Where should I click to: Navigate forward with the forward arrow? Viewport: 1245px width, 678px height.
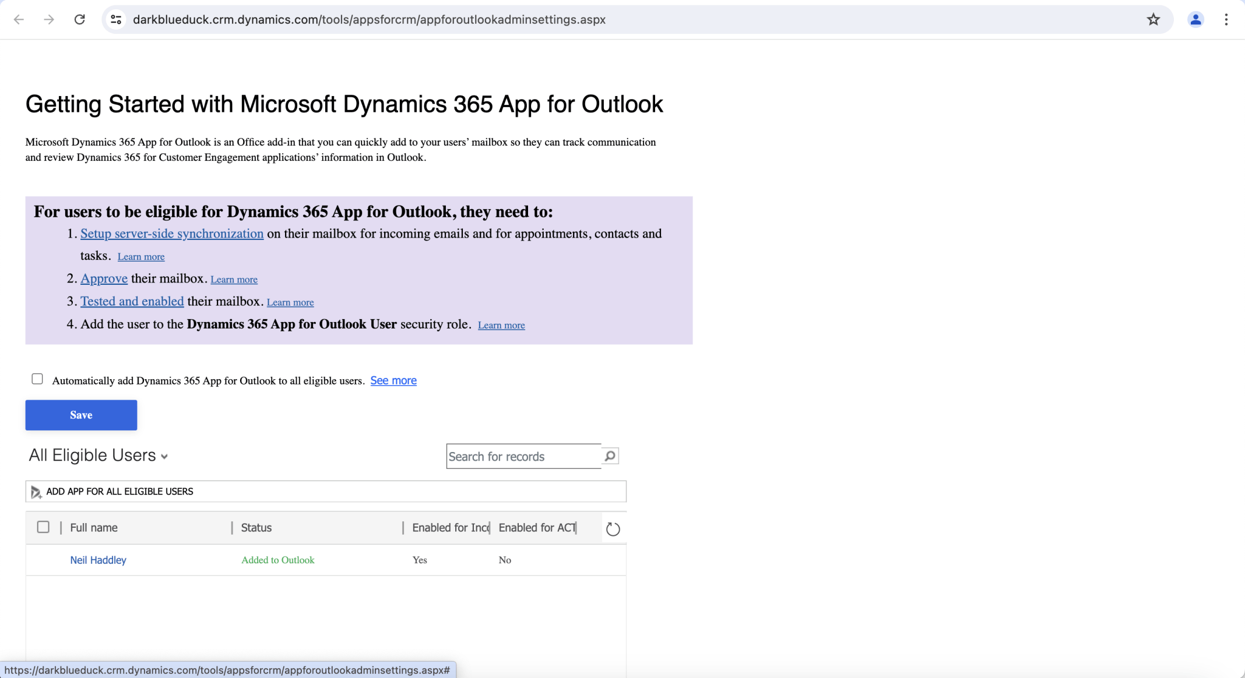coord(49,19)
